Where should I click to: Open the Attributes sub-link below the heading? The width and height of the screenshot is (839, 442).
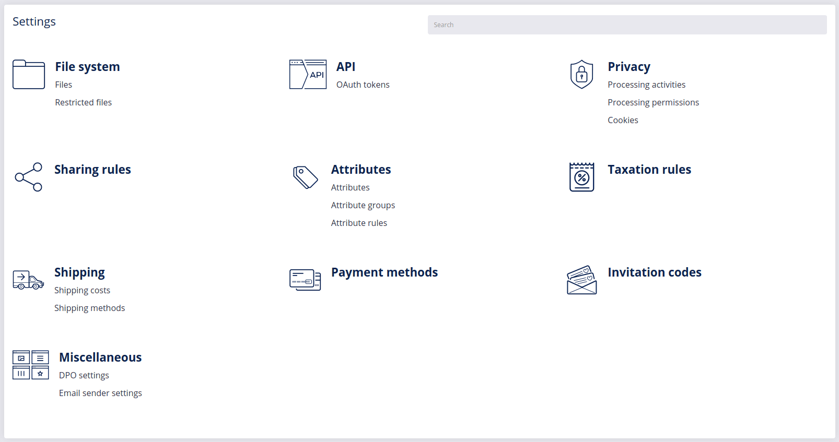click(350, 187)
